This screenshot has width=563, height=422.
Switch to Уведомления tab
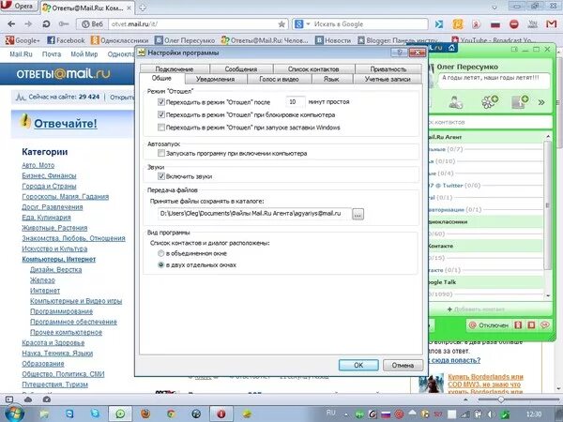click(x=216, y=79)
